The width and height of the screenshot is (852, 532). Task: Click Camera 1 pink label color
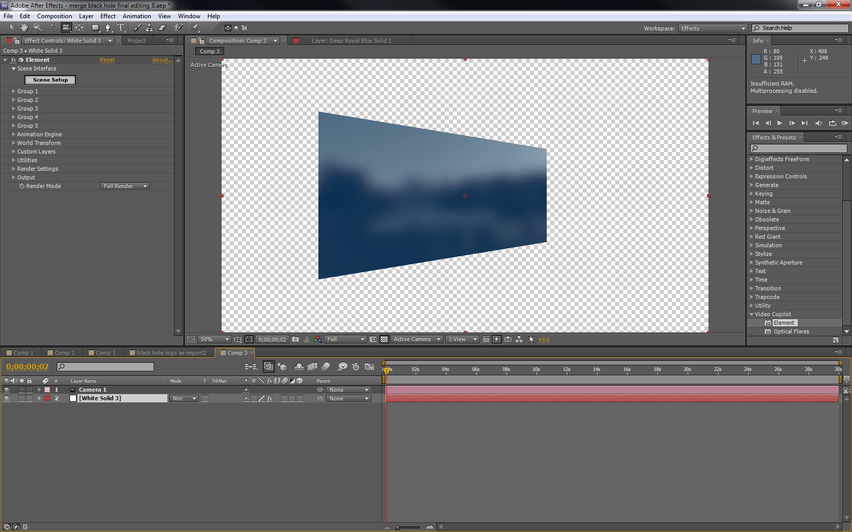coord(47,390)
